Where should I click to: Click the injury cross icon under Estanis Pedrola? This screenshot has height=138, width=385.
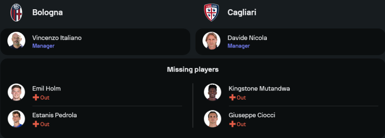tap(36, 124)
